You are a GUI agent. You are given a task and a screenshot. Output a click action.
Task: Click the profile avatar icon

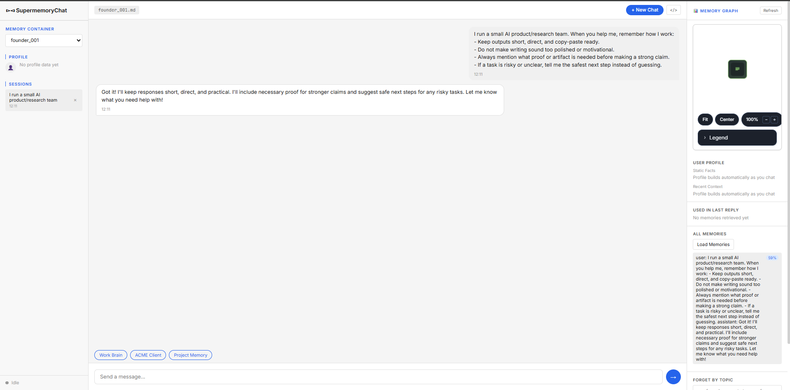(11, 67)
